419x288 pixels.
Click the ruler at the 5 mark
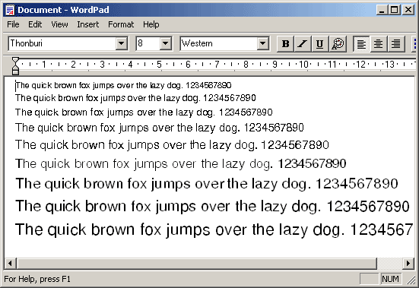click(159, 65)
